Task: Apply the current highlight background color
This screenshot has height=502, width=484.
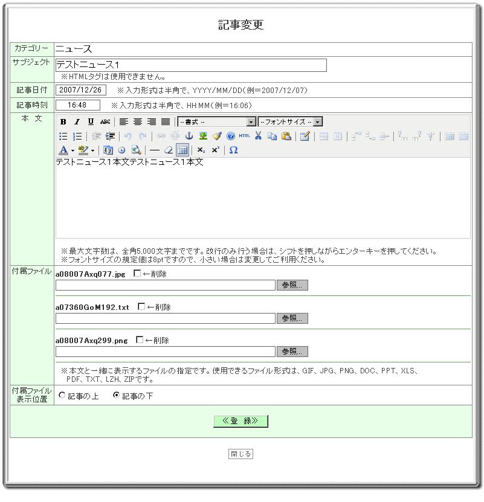Action: tap(83, 150)
